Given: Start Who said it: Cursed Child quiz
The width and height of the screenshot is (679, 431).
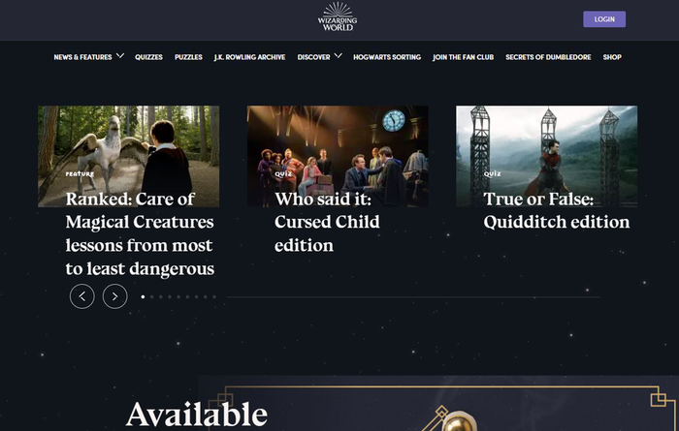Looking at the screenshot, I should tap(327, 222).
